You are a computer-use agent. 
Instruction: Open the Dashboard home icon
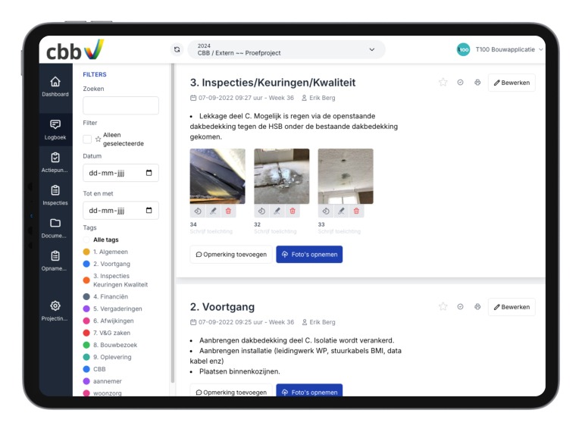pos(55,82)
